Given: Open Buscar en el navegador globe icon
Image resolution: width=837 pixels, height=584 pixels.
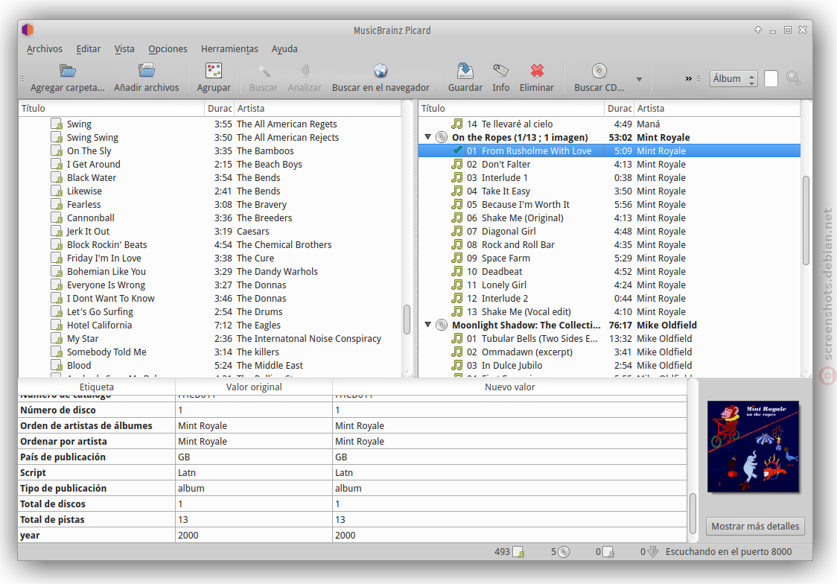Looking at the screenshot, I should tap(381, 71).
